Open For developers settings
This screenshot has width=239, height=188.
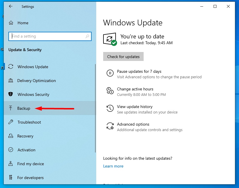coord(30,178)
